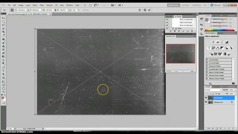Screen dimensions: 238x134
Task: Toggle checkmark for Neon action set
Action: (167, 28)
